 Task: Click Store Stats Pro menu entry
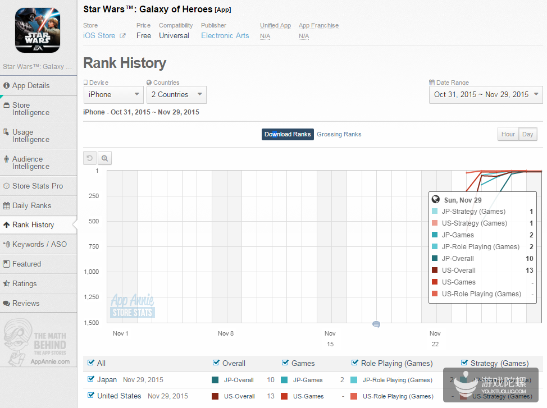(x=38, y=186)
